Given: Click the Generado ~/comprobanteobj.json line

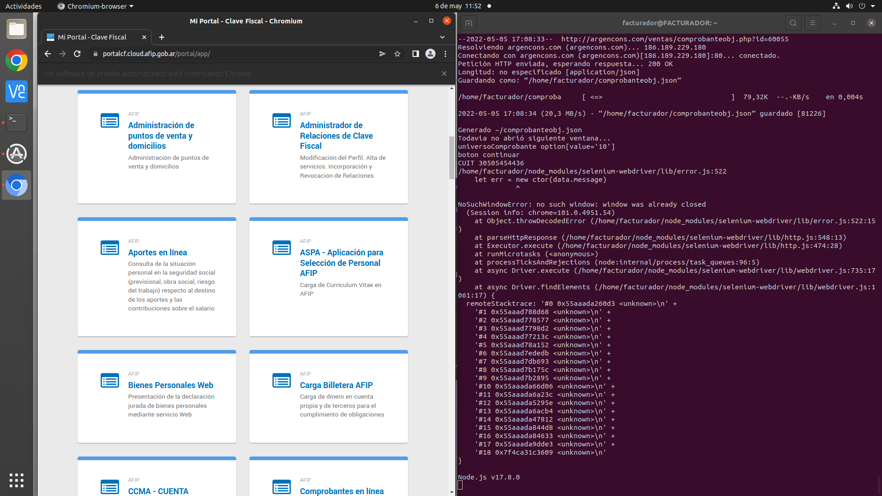Looking at the screenshot, I should (x=520, y=130).
